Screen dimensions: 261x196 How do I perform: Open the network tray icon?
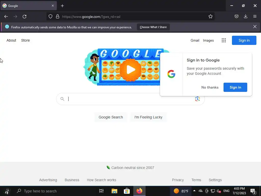point(213,191)
